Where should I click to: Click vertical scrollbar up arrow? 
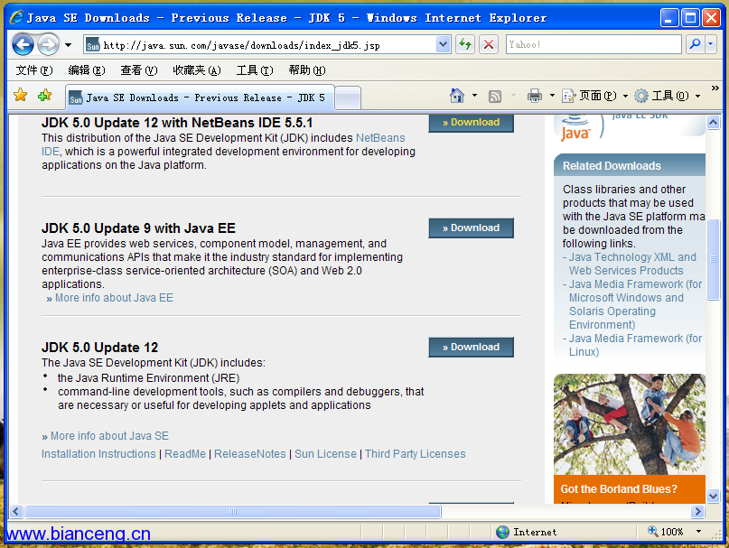point(714,122)
